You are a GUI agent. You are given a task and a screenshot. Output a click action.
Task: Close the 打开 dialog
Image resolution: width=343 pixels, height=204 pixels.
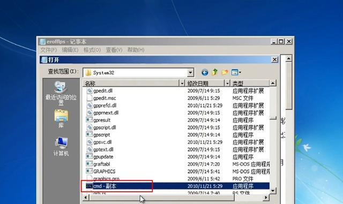coord(274,59)
